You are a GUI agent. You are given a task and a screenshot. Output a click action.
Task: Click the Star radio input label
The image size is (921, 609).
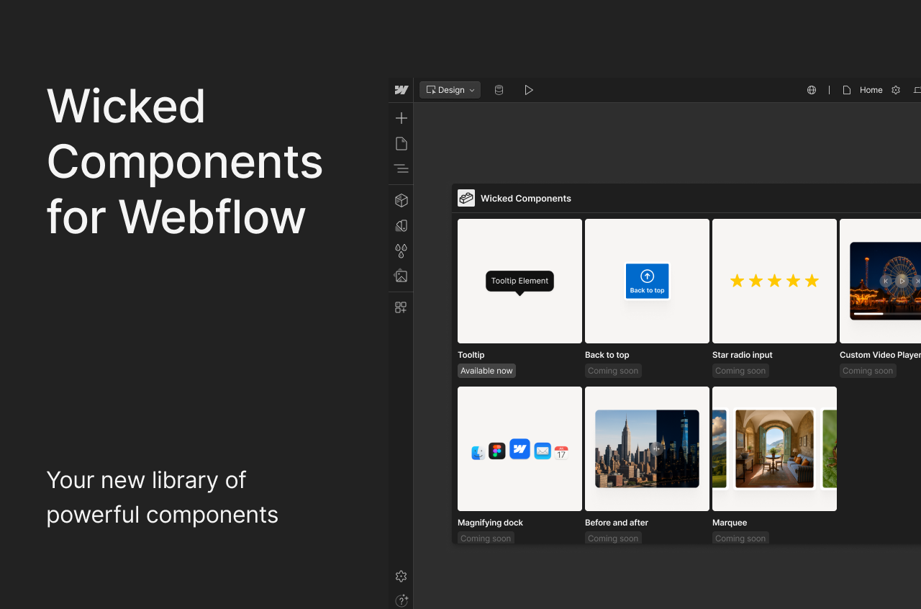[x=743, y=355]
